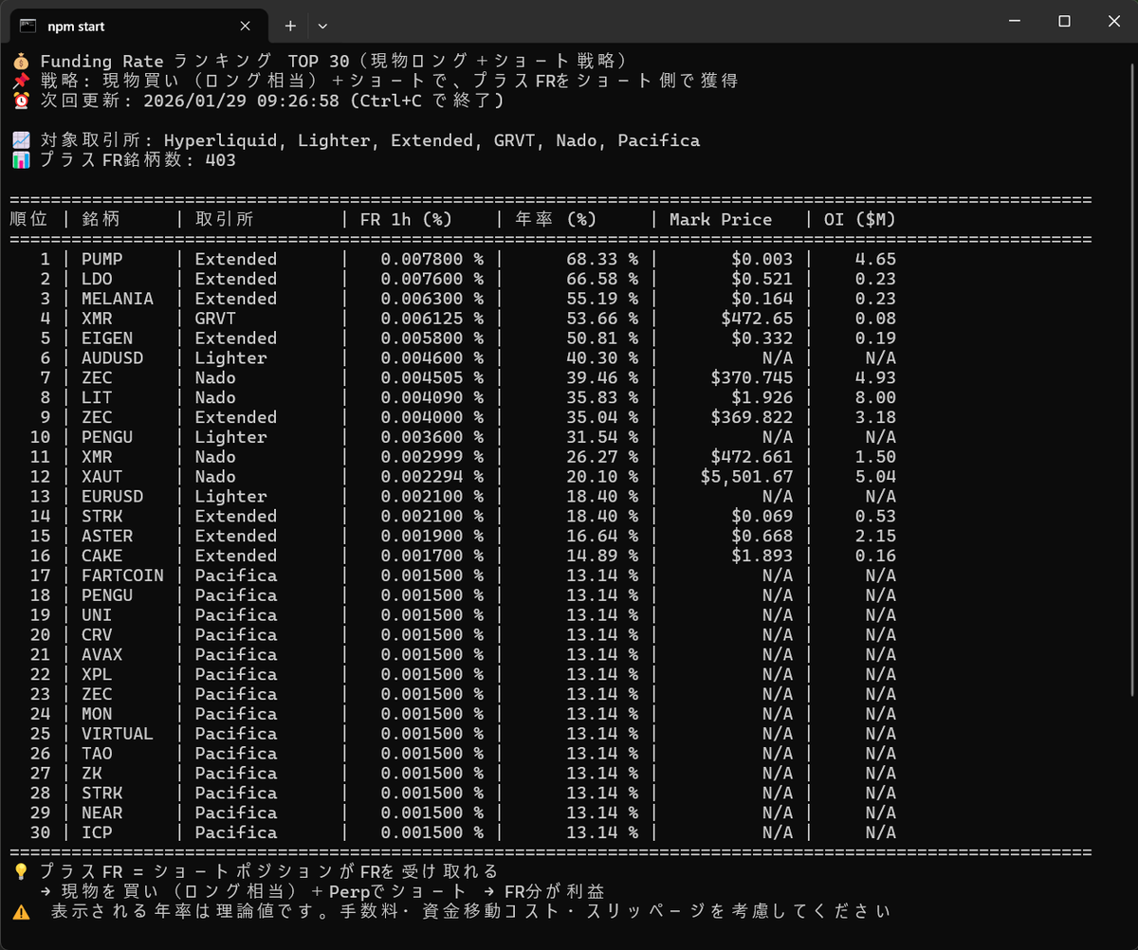Select the 年率 (%) column header

click(x=556, y=218)
